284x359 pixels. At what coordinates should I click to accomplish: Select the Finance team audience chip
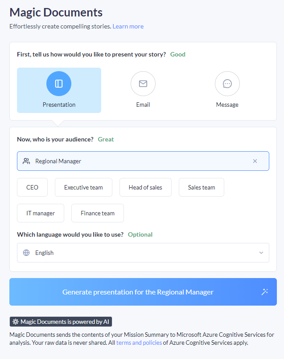tap(98, 213)
